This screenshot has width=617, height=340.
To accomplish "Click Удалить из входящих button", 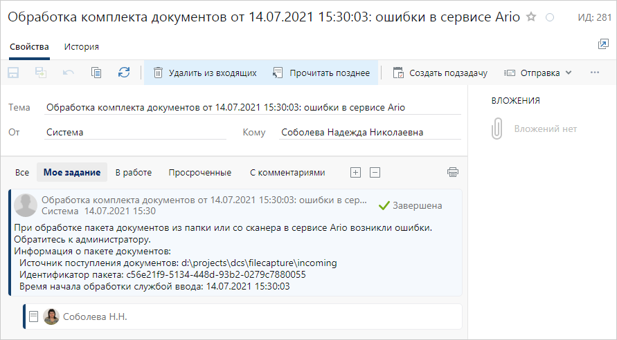I will pyautogui.click(x=204, y=73).
